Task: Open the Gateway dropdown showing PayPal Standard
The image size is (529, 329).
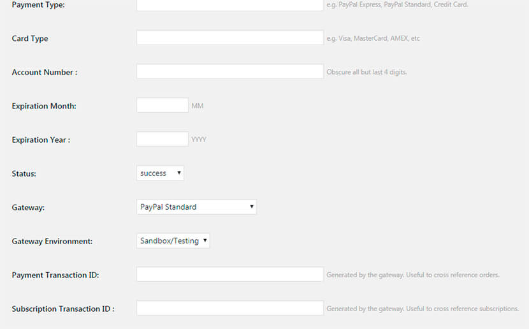Action: 196,207
